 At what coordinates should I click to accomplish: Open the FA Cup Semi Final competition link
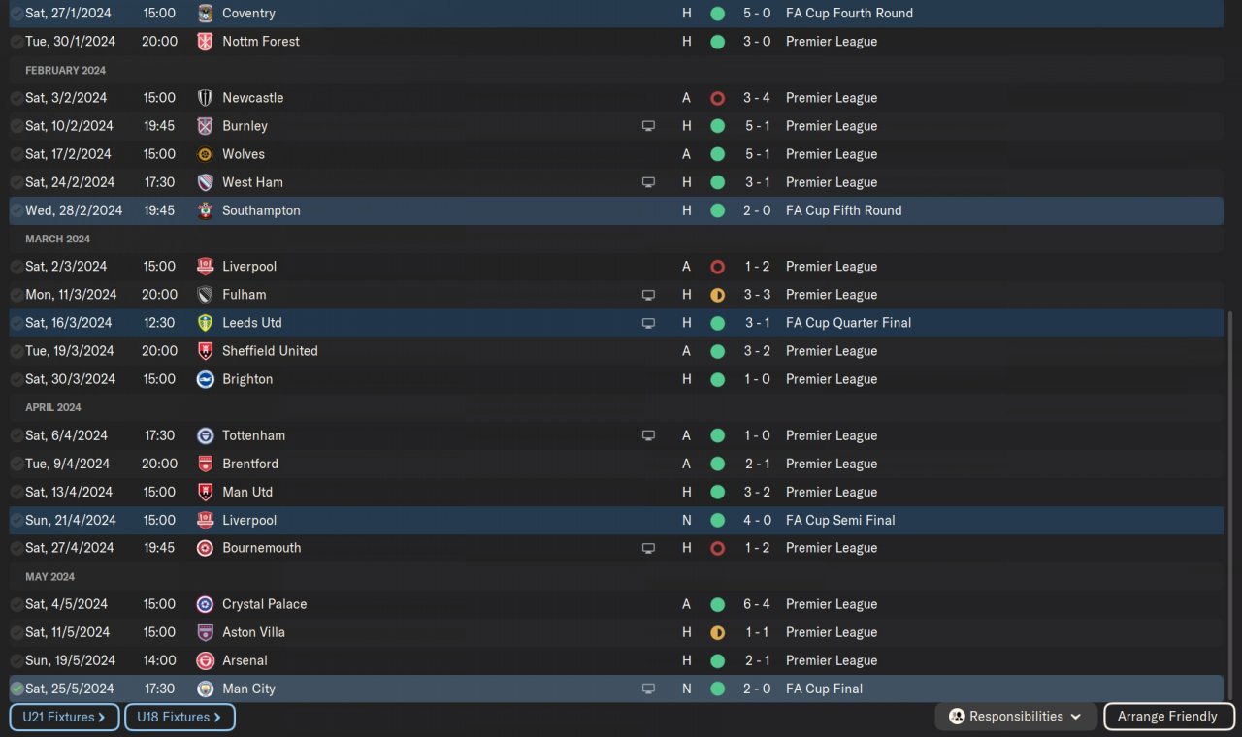click(x=840, y=520)
